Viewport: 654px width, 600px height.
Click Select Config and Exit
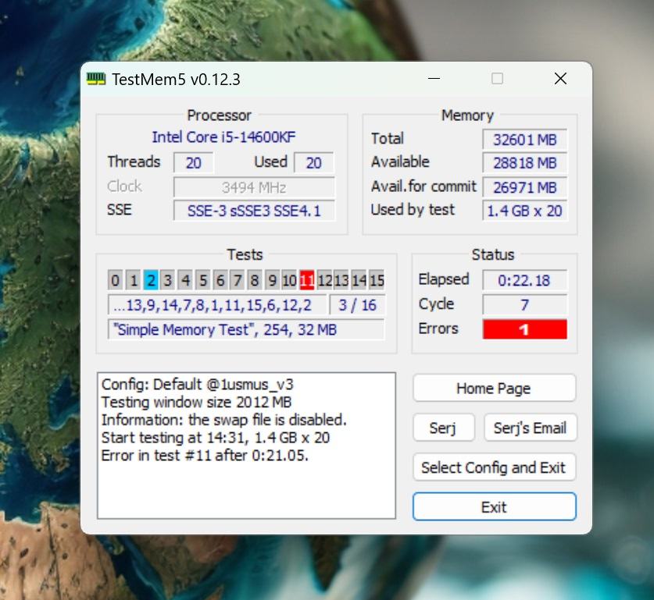[x=495, y=467]
